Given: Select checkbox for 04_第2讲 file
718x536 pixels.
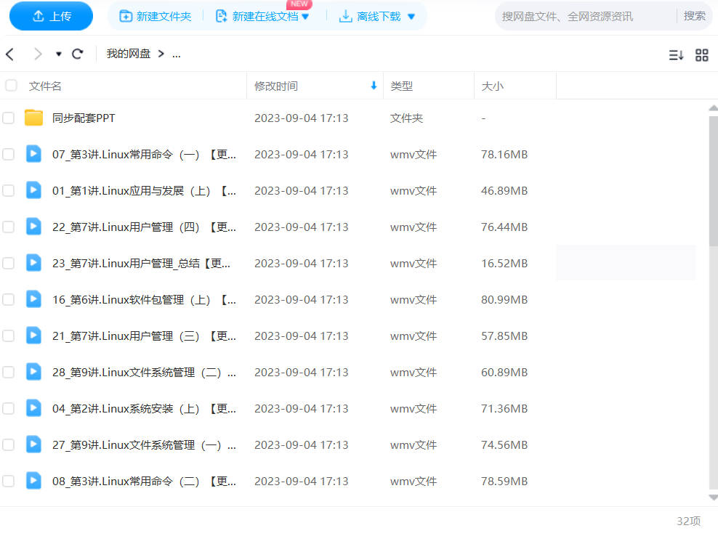Looking at the screenshot, I should point(8,408).
